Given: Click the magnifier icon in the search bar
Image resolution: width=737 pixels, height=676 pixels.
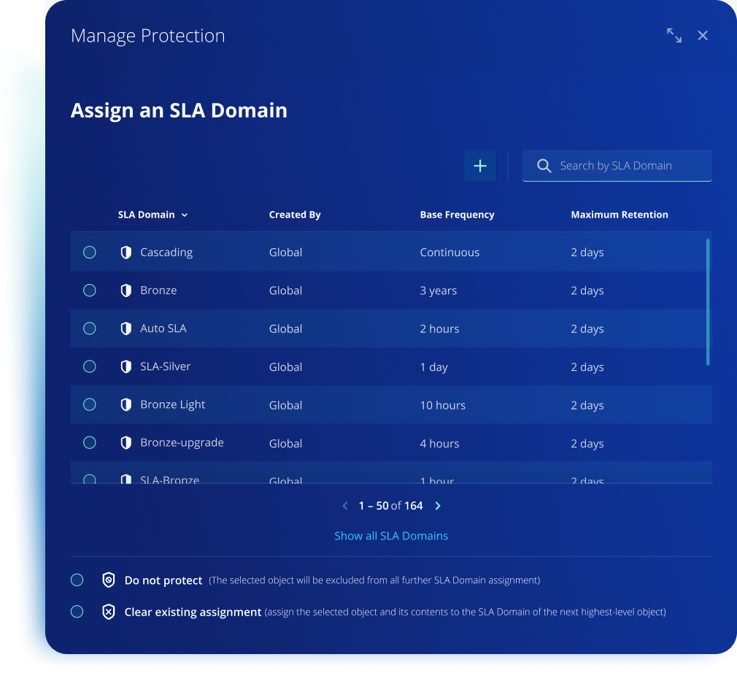Looking at the screenshot, I should click(544, 166).
